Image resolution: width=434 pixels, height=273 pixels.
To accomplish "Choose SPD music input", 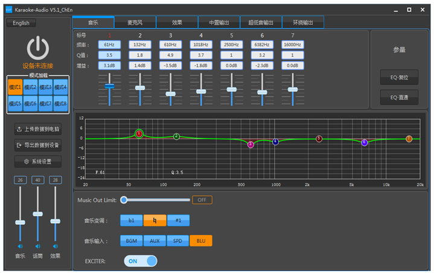I will tap(177, 240).
